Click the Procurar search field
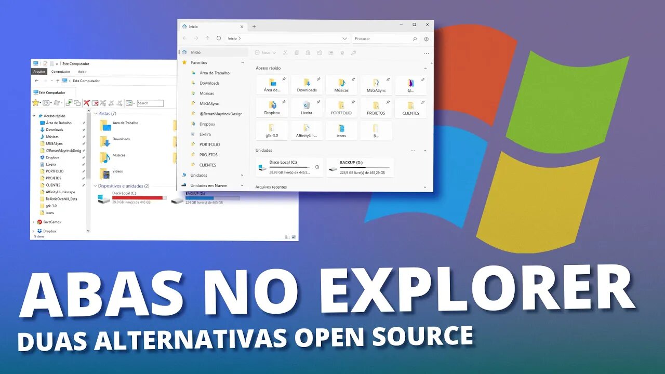This screenshot has height=374, width=665. (x=385, y=39)
